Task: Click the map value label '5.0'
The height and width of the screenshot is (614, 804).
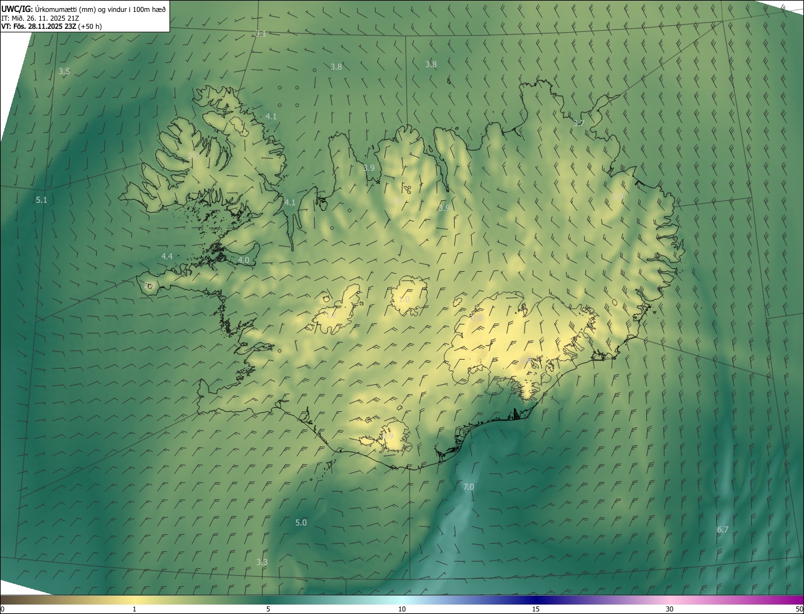Action: pos(301,522)
